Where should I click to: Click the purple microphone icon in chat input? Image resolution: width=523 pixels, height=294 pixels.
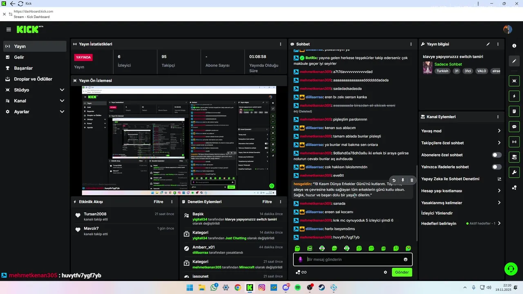[x=301, y=259]
